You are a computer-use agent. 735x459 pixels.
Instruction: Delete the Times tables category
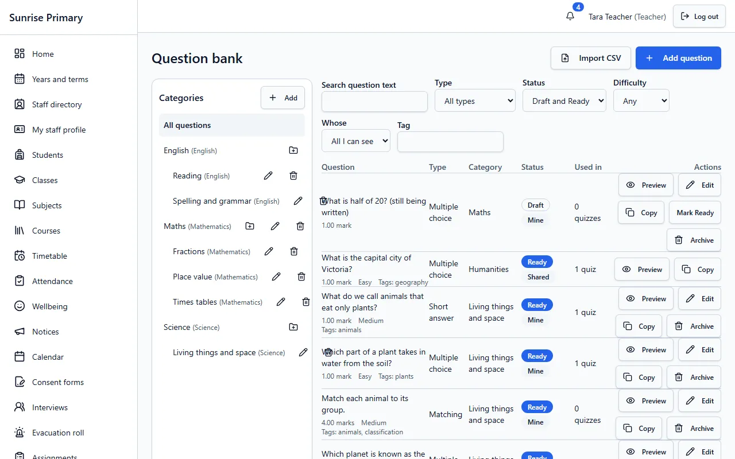point(306,302)
